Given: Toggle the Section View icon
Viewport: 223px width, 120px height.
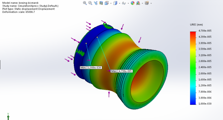Looking at the screenshot, I should [101, 3].
